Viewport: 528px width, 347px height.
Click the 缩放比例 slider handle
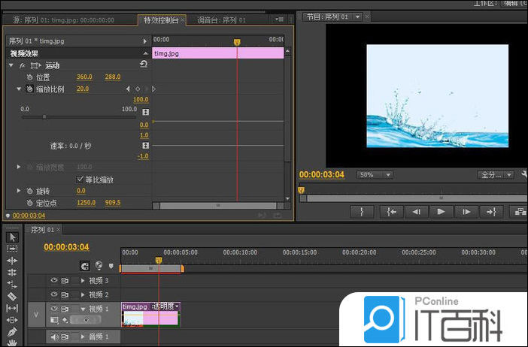coord(44,116)
